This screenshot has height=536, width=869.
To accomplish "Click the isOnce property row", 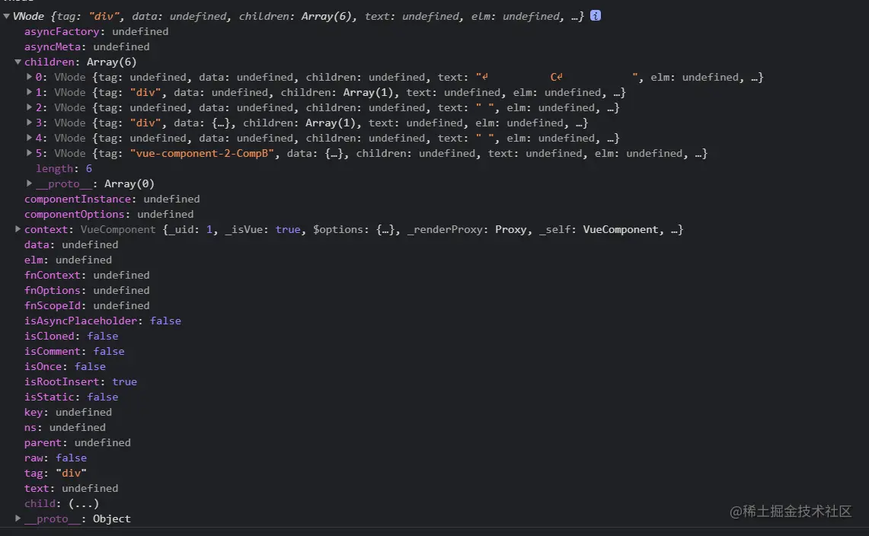I will [x=65, y=366].
